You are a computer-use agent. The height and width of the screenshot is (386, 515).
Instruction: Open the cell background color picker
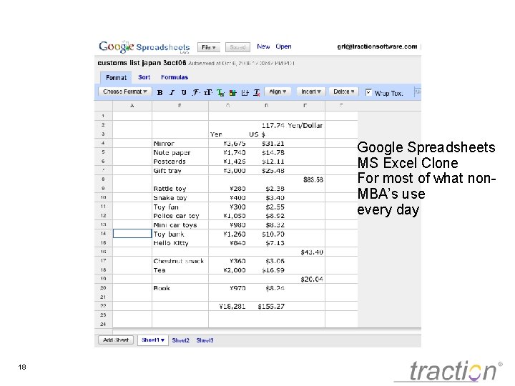232,93
